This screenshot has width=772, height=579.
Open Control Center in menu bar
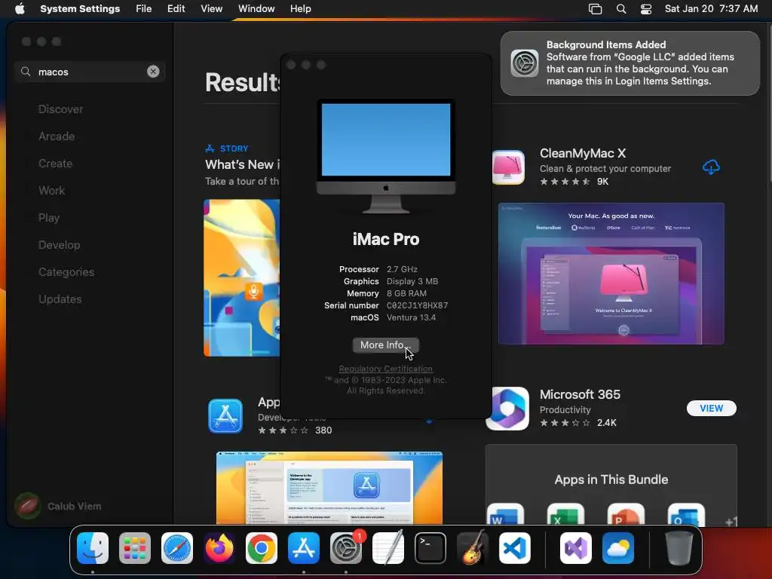(646, 9)
